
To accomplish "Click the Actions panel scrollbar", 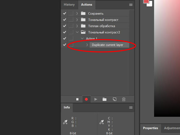I will pos(132,53).
